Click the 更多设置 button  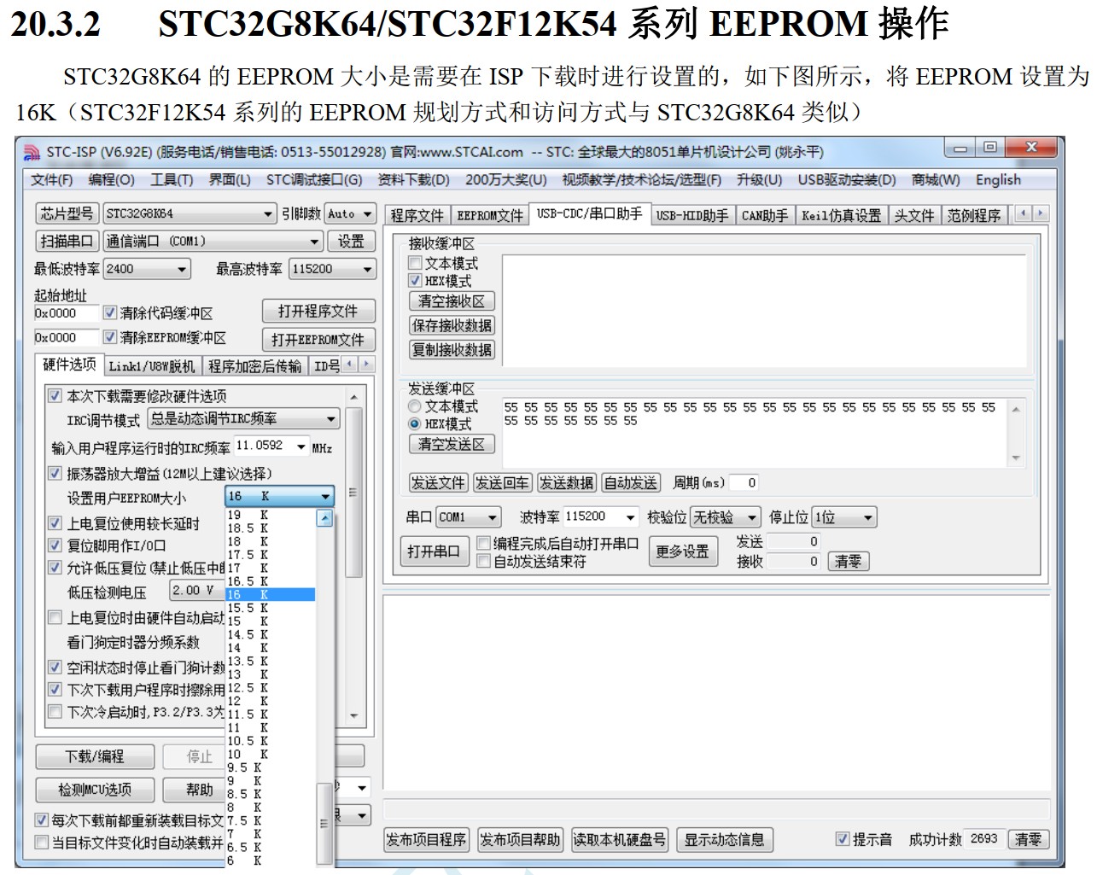point(682,551)
